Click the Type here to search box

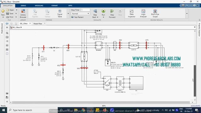32,110
